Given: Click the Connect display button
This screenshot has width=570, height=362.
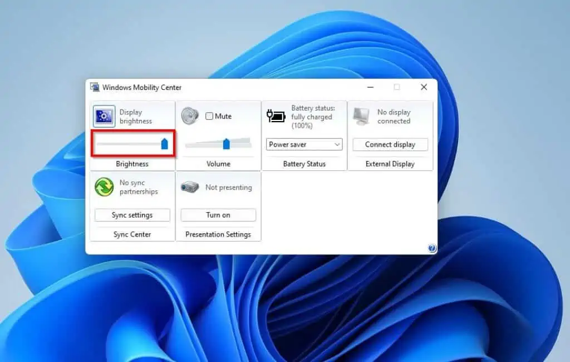Looking at the screenshot, I should pyautogui.click(x=390, y=144).
